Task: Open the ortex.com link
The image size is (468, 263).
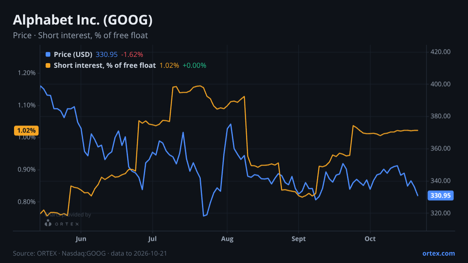Action: tap(438, 253)
